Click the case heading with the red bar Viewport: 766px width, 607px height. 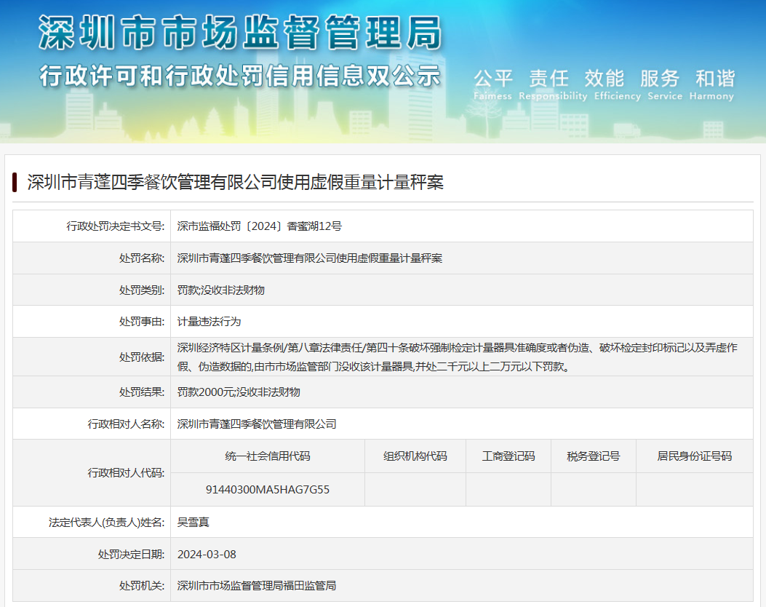click(x=235, y=182)
